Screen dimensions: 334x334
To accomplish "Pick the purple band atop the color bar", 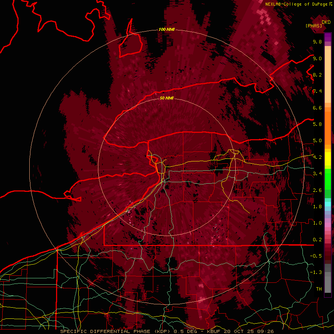I will [328, 37].
